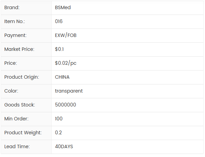Select the minimum order value 100
Screen dimensions: 205x157
point(59,119)
